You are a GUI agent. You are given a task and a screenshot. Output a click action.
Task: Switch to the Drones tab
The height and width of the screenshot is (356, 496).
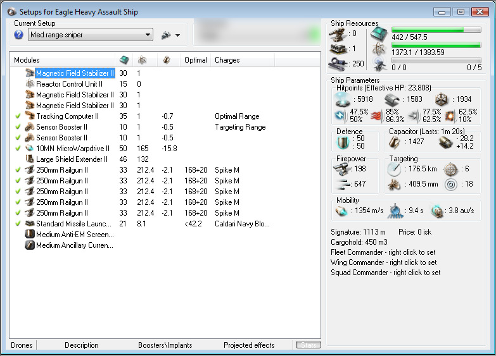pyautogui.click(x=21, y=345)
